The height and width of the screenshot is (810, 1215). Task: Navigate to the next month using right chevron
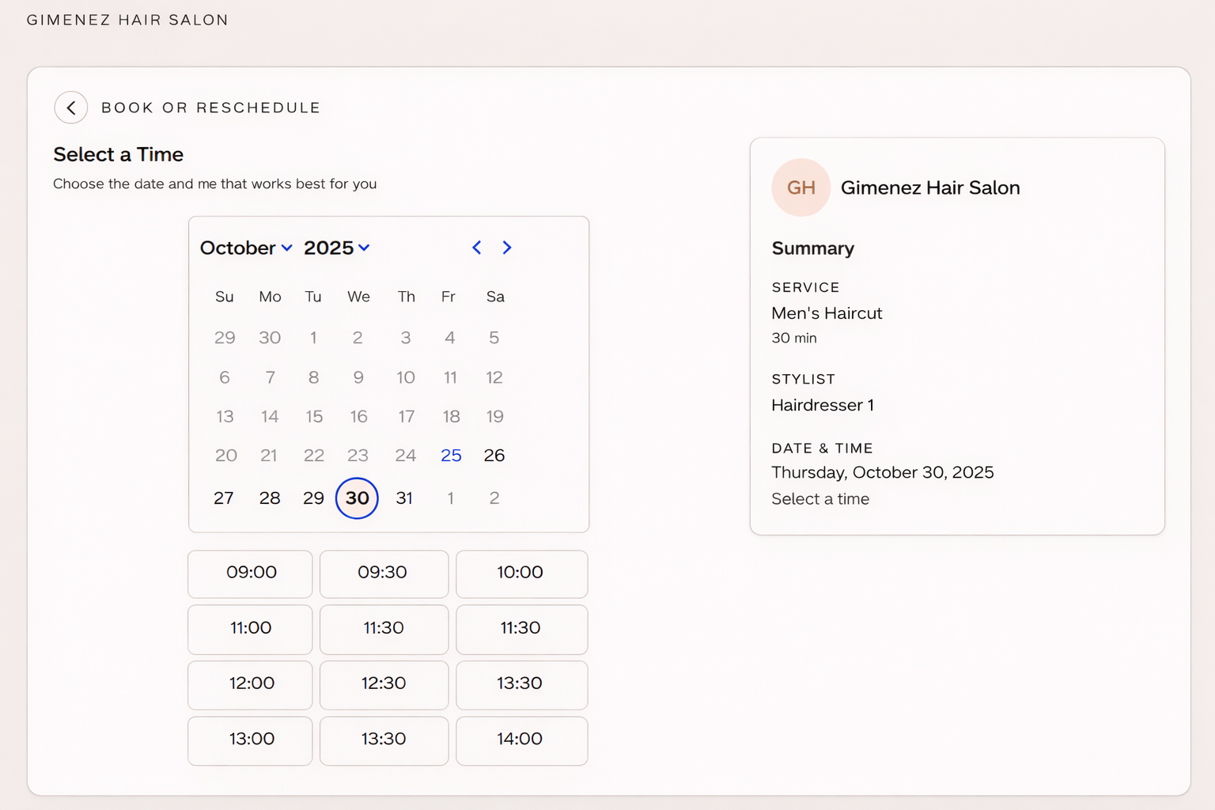tap(506, 248)
